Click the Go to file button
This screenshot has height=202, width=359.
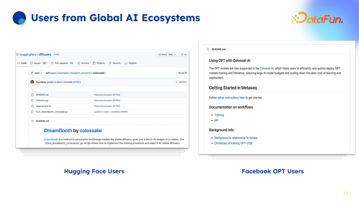pos(182,73)
